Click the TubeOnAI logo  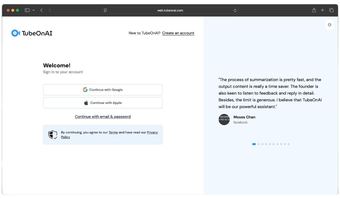click(32, 33)
